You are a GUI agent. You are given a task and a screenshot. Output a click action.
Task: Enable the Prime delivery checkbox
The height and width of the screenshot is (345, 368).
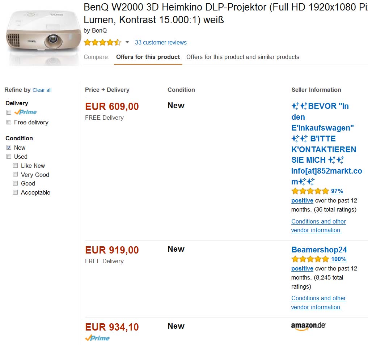pyautogui.click(x=9, y=112)
